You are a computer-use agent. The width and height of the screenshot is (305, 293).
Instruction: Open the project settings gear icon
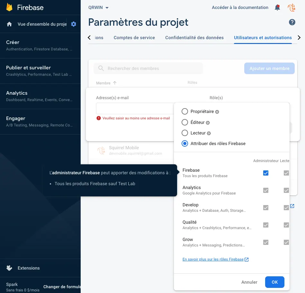[74, 24]
